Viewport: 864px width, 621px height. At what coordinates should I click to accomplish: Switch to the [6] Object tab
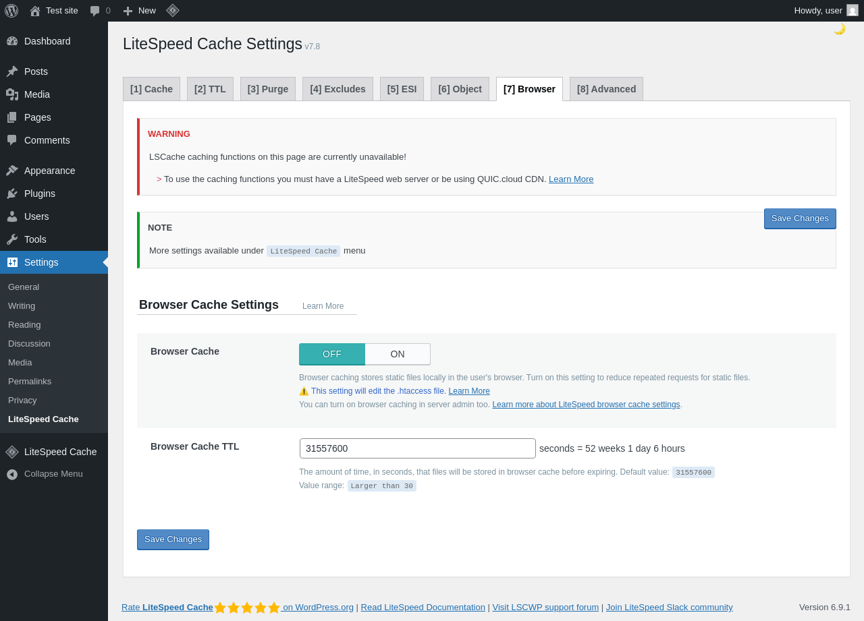point(460,89)
